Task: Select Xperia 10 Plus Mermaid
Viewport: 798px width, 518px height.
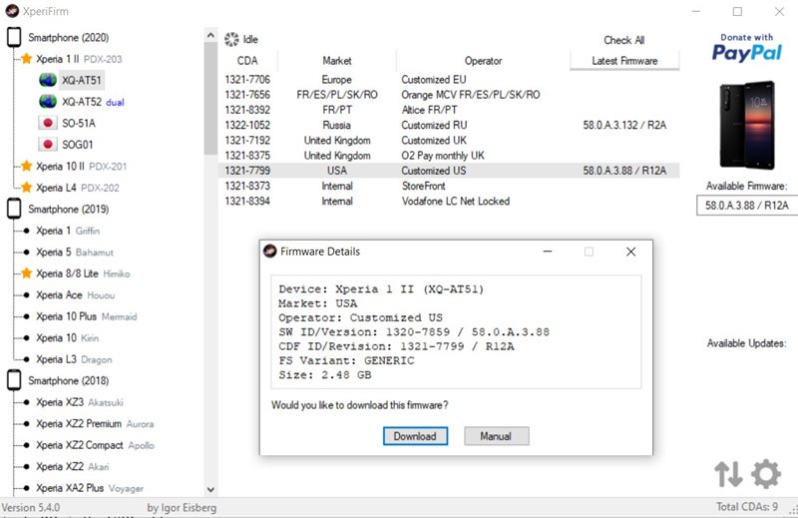Action: pos(86,316)
